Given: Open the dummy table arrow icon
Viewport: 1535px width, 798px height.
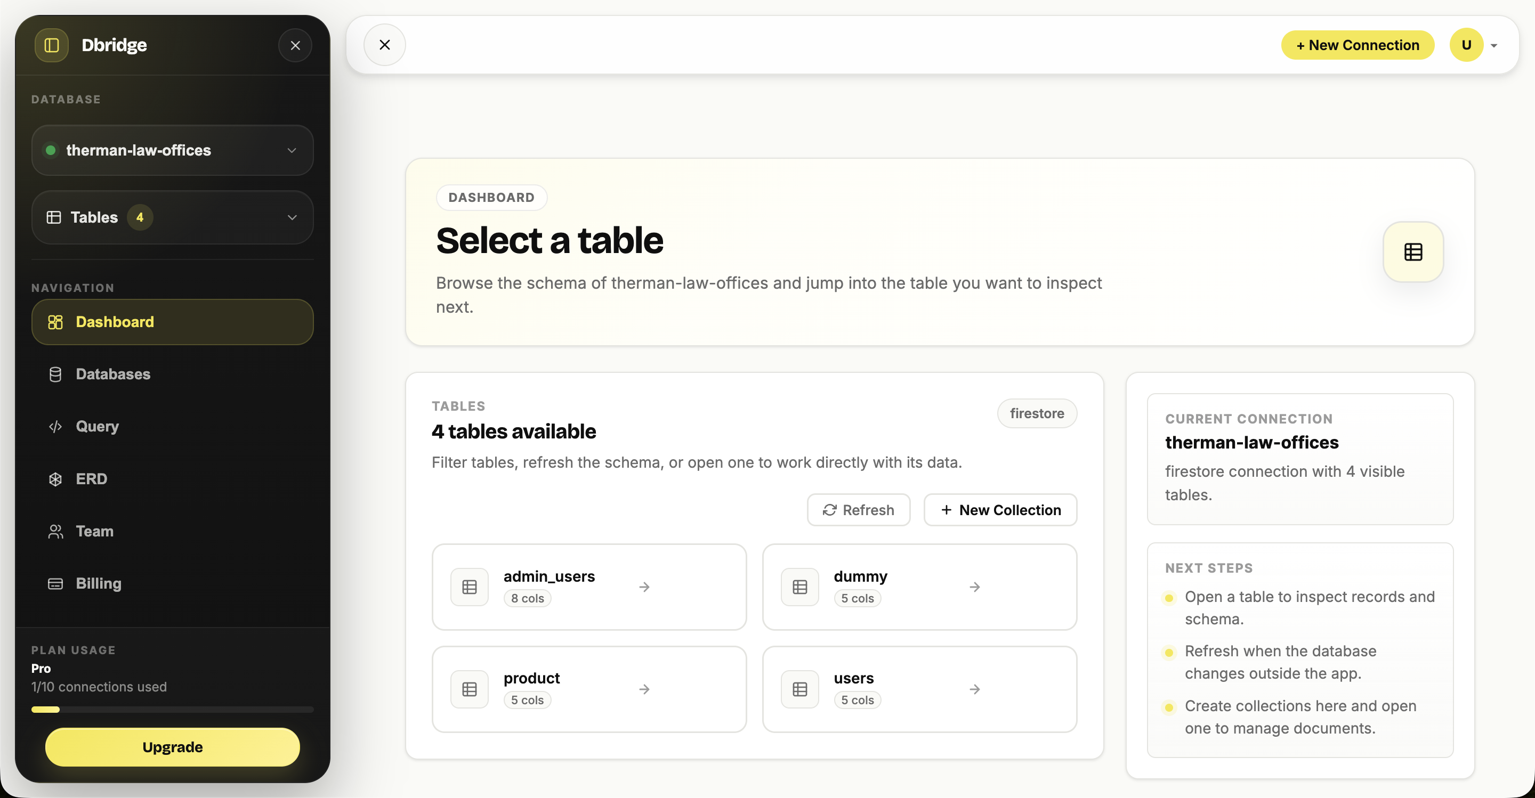Looking at the screenshot, I should pos(975,587).
